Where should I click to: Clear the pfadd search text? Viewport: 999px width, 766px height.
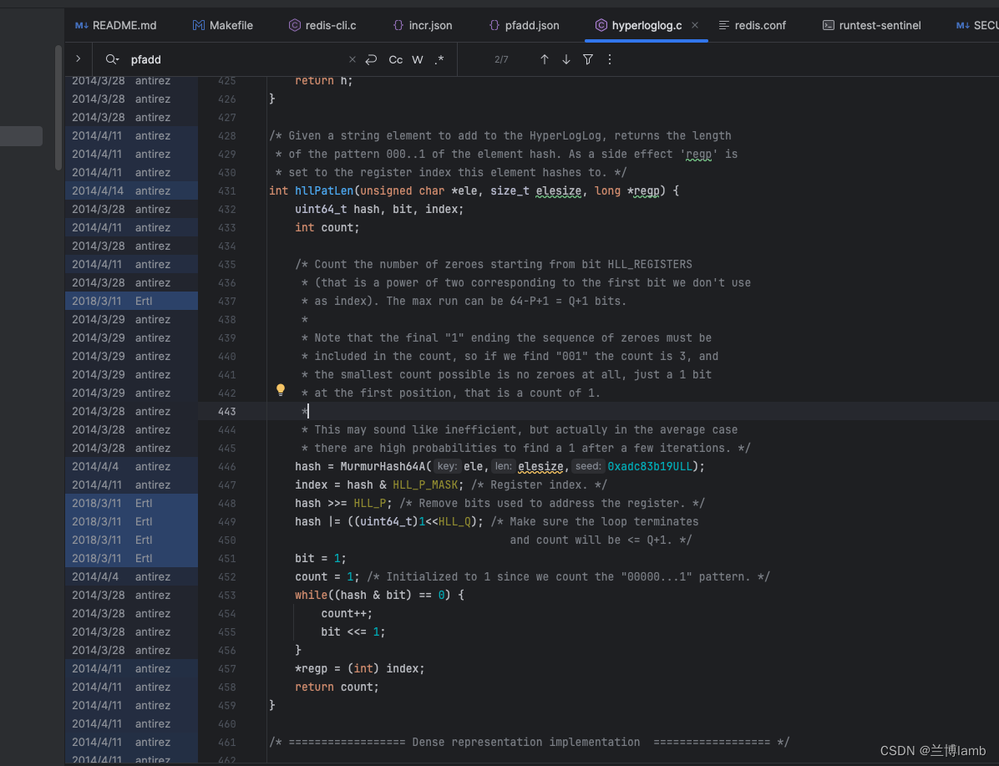pos(352,59)
